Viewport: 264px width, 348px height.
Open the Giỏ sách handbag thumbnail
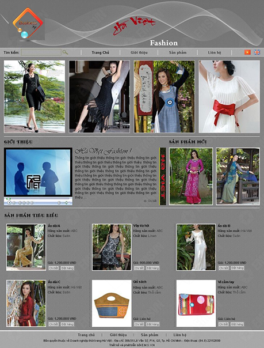(x=112, y=303)
